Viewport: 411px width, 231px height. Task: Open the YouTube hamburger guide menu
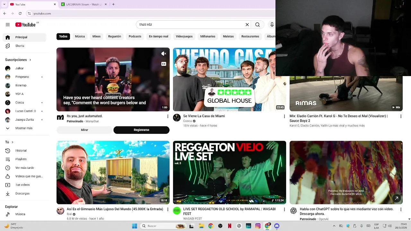(7, 25)
